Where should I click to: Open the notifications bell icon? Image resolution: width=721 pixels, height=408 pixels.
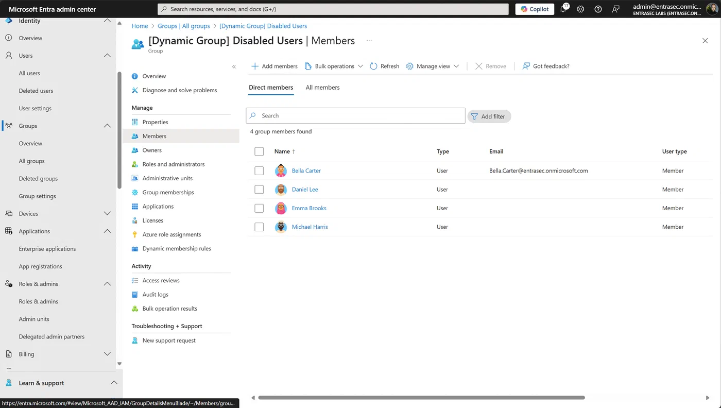click(563, 9)
